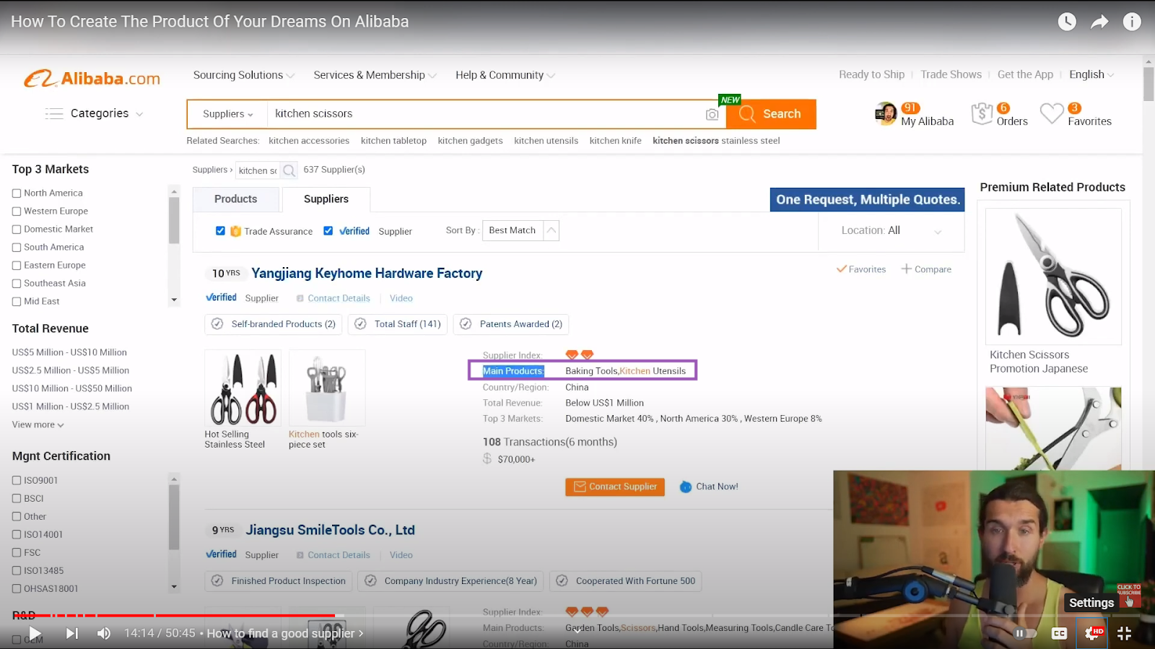Click the One Request, Multiple Quotes banner
Screen dimensions: 1155x649
coord(868,199)
